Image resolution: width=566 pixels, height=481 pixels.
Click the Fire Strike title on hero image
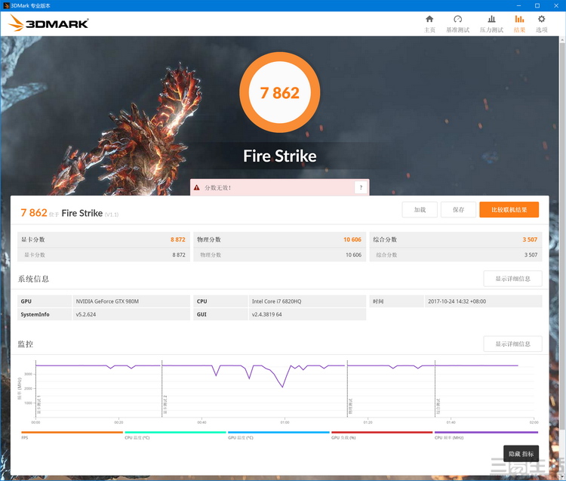[280, 156]
